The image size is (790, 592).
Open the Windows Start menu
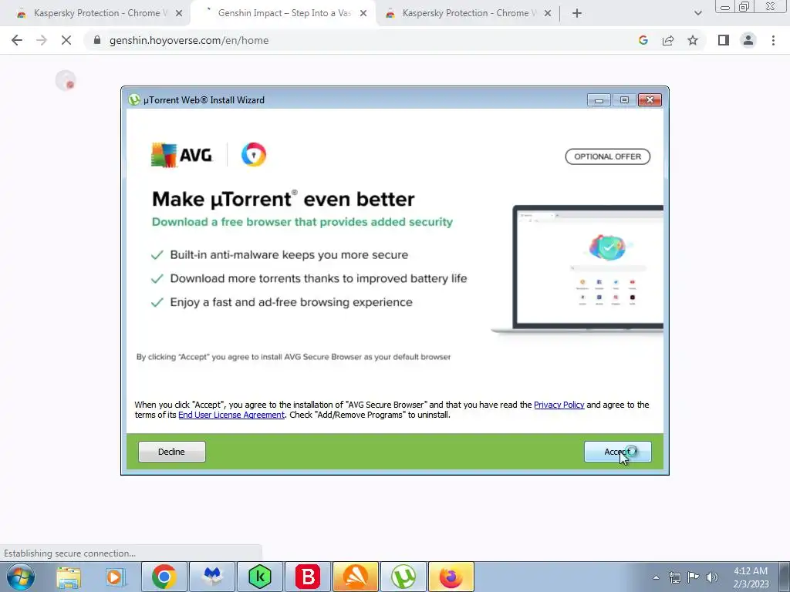pos(21,577)
